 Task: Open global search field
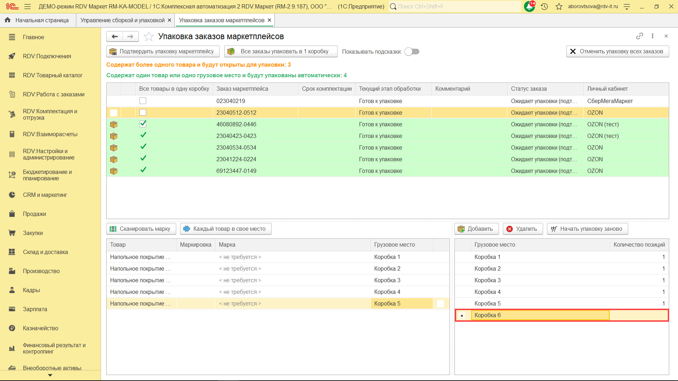(456, 6)
